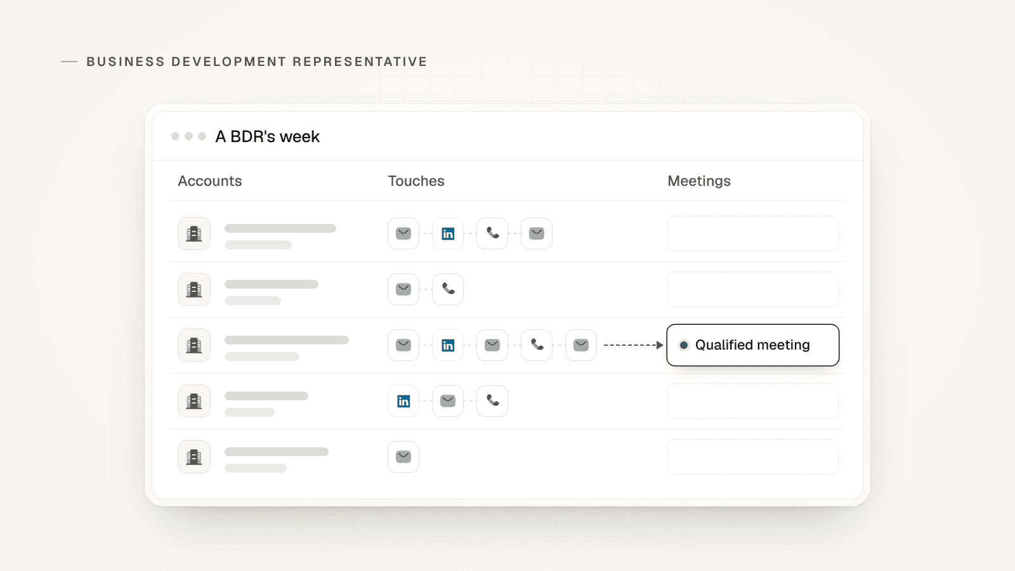The height and width of the screenshot is (571, 1015).
Task: Click the Meetings column header
Action: [x=699, y=181]
